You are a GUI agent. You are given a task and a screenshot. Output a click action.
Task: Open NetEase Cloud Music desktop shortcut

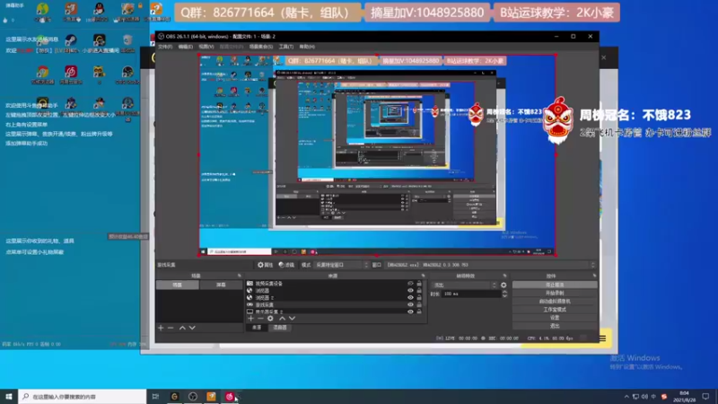point(71,73)
